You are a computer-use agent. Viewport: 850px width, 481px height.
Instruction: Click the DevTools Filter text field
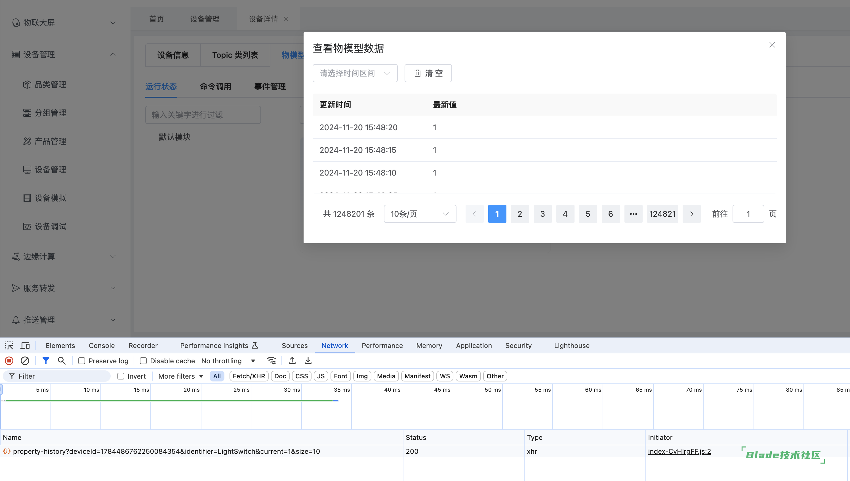57,376
